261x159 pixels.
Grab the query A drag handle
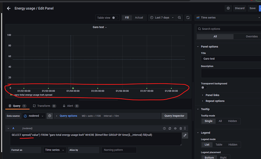tap(185, 128)
